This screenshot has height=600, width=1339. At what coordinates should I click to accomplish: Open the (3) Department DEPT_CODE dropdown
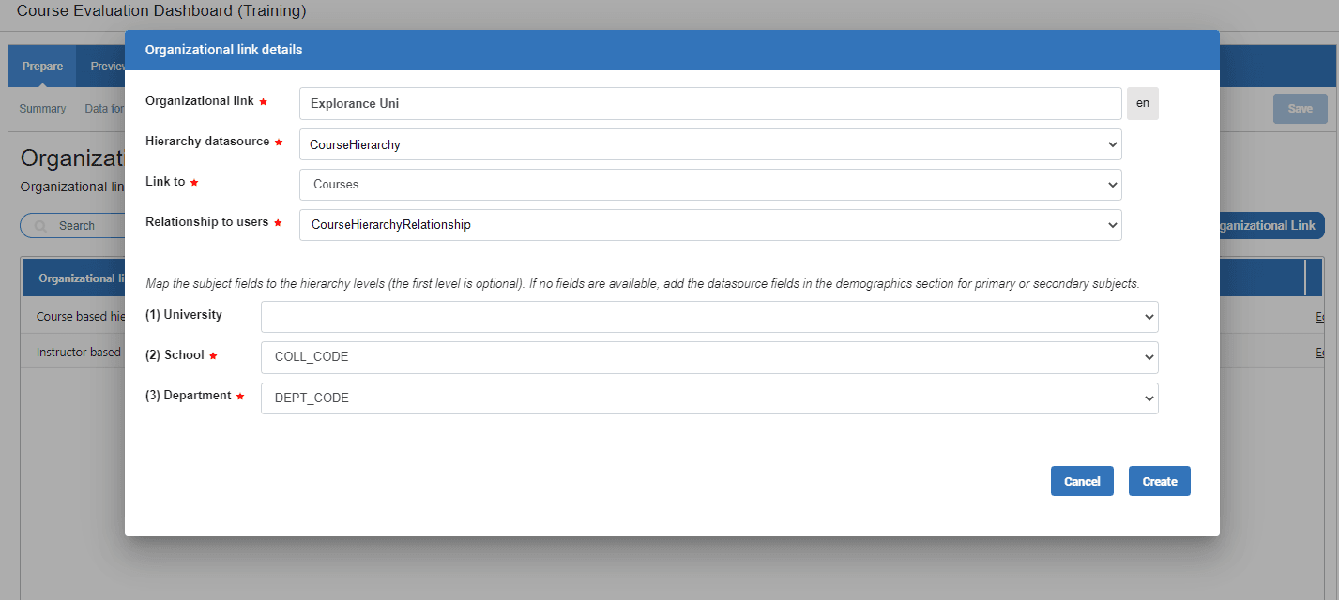[709, 397]
